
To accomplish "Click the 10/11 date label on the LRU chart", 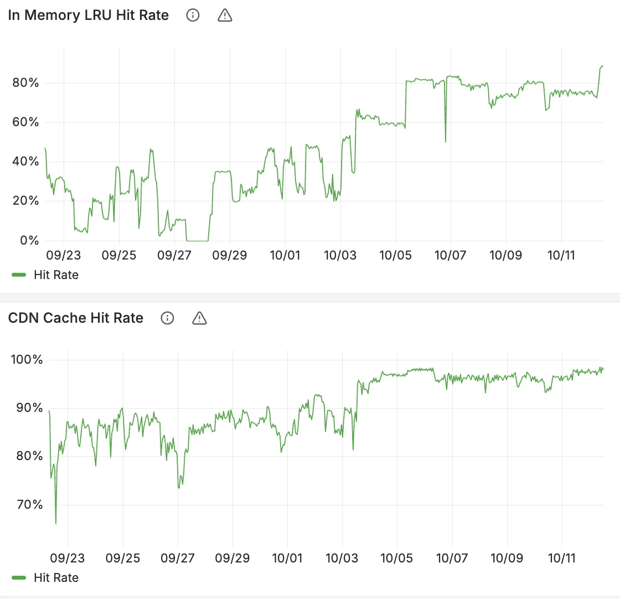I will click(x=561, y=255).
